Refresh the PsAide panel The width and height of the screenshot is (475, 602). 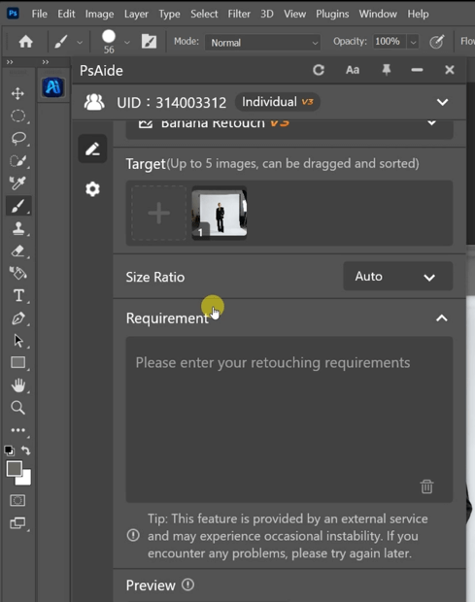click(319, 70)
